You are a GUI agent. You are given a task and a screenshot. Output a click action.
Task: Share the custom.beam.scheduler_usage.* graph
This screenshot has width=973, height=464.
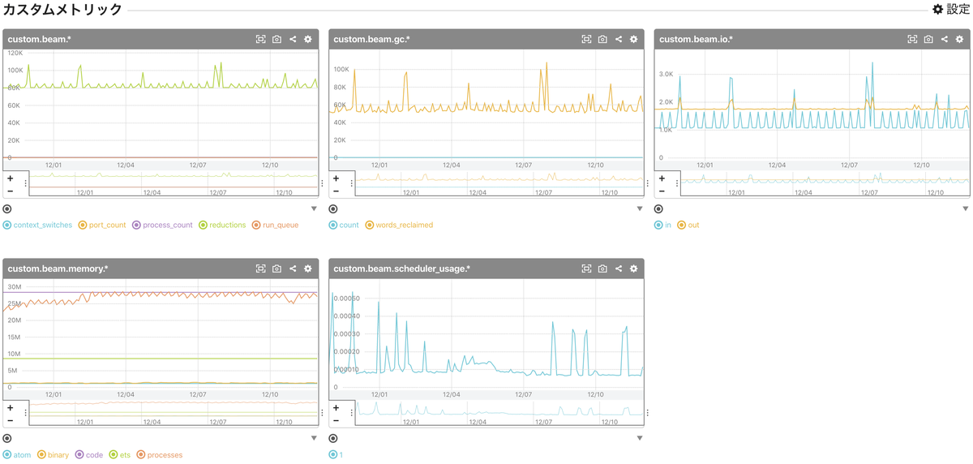pos(619,269)
